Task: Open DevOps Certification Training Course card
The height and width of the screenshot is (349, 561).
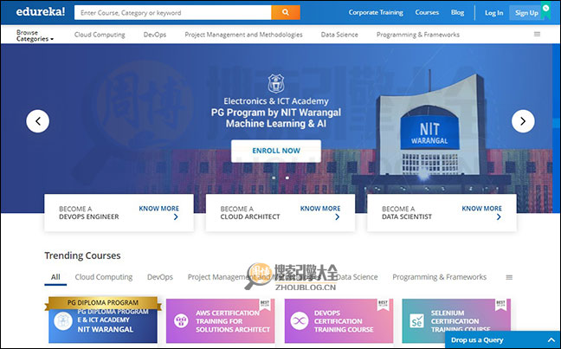Action: [x=339, y=320]
